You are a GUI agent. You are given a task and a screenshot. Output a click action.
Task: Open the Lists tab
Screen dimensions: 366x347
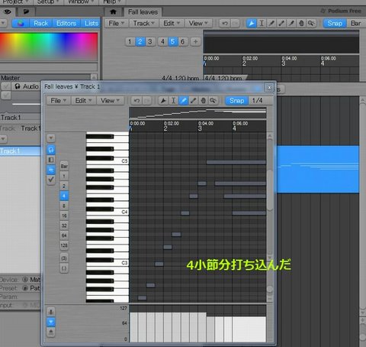point(91,24)
